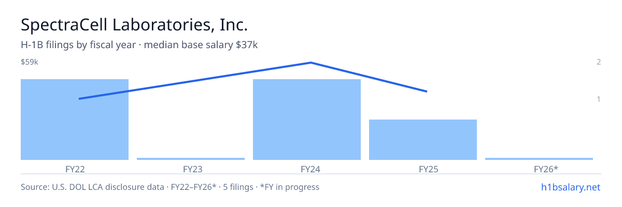Click the FY23 axis label
This screenshot has width=622, height=207.
pos(191,169)
